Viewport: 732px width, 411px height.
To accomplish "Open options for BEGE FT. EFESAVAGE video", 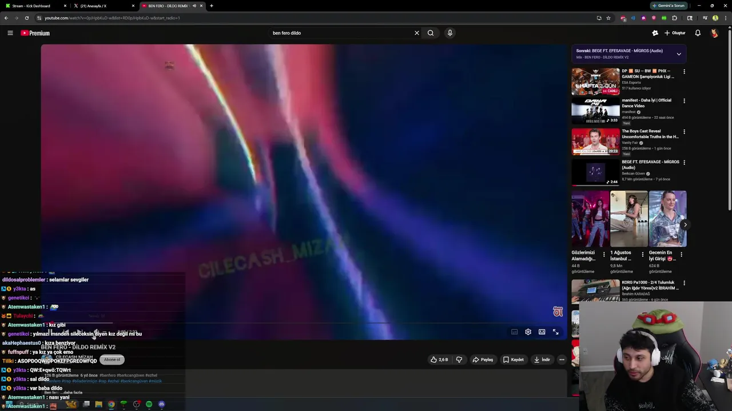I will pyautogui.click(x=684, y=163).
